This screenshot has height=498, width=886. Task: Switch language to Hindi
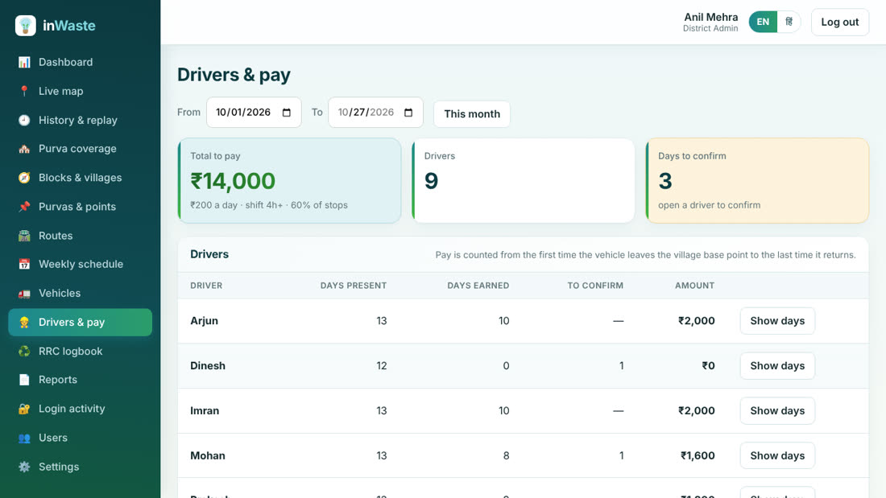pyautogui.click(x=789, y=22)
